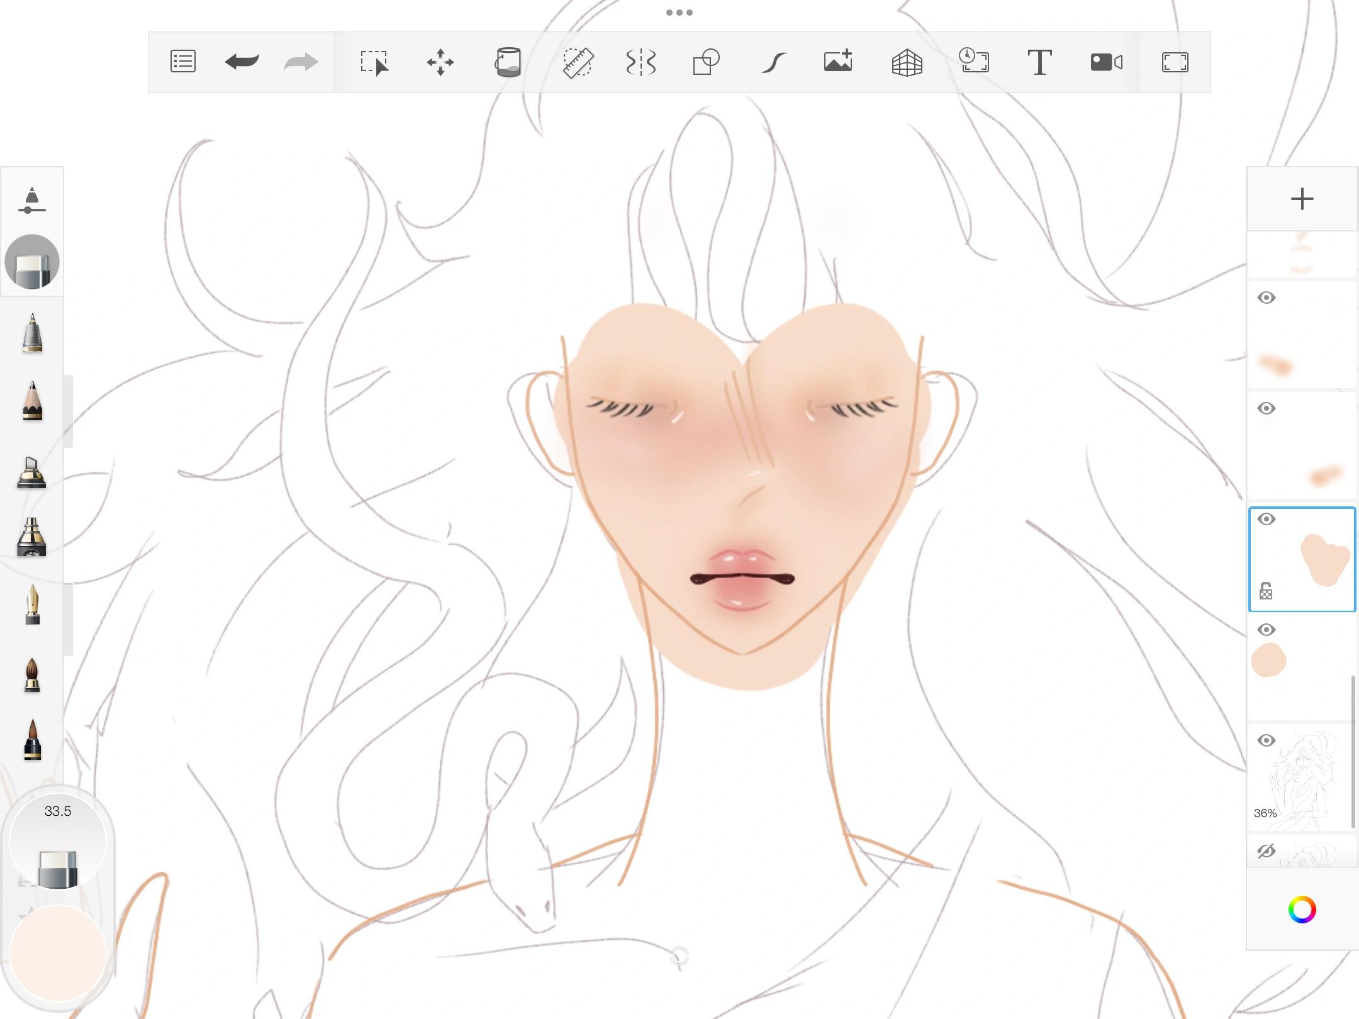Viewport: 1359px width, 1019px height.
Task: Expand to fullscreen view
Action: (x=1175, y=62)
